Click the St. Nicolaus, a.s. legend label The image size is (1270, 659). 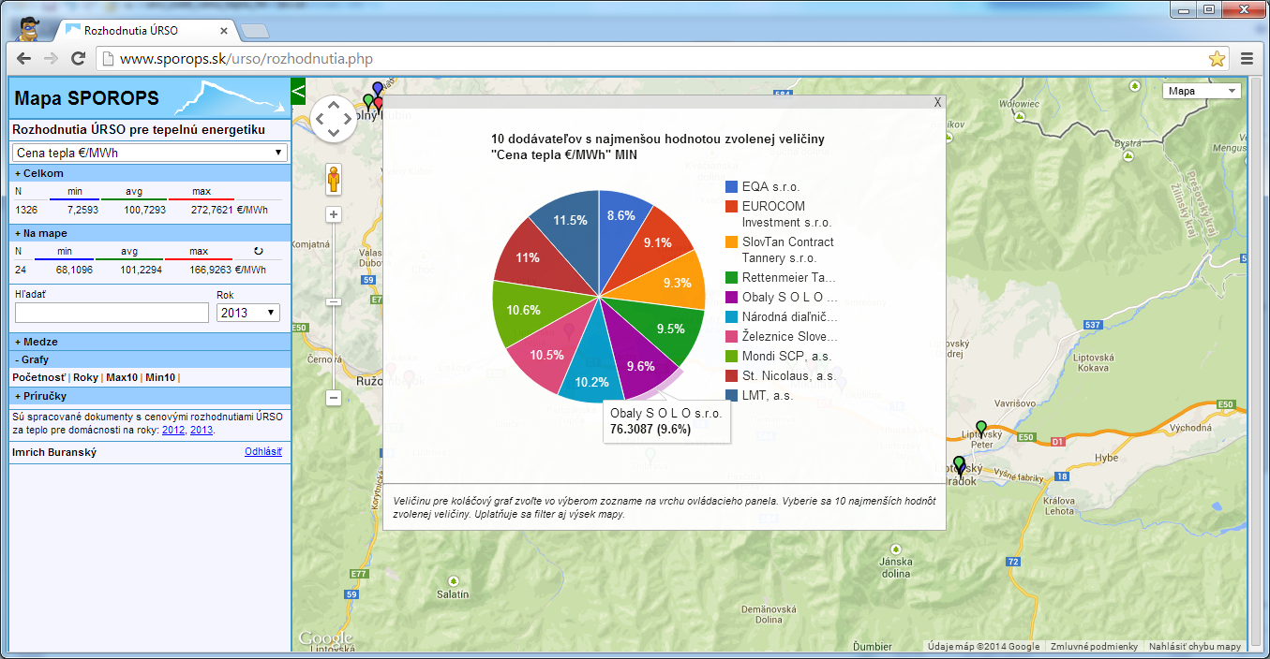click(788, 375)
